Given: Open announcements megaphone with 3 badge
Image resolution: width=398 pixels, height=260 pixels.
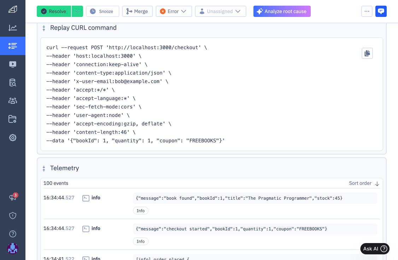Looking at the screenshot, I should (13, 197).
